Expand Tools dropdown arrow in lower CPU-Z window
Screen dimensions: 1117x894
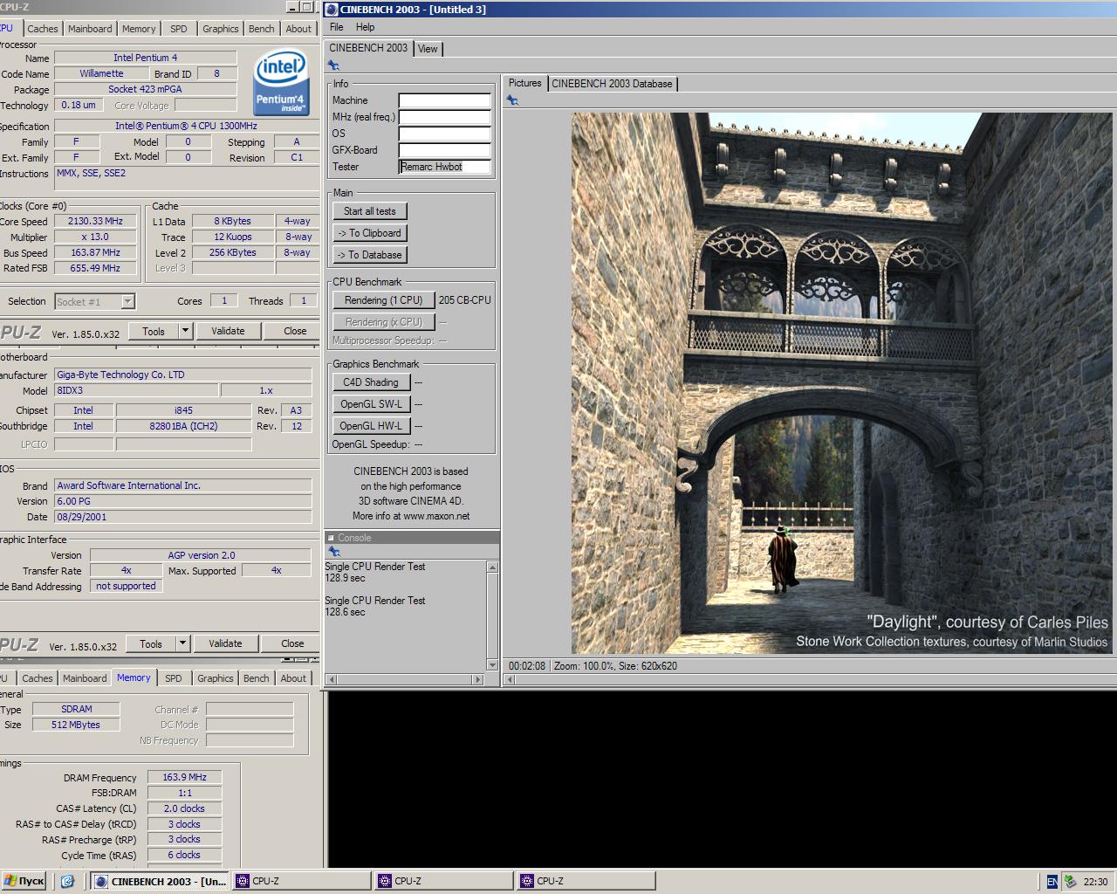click(182, 643)
